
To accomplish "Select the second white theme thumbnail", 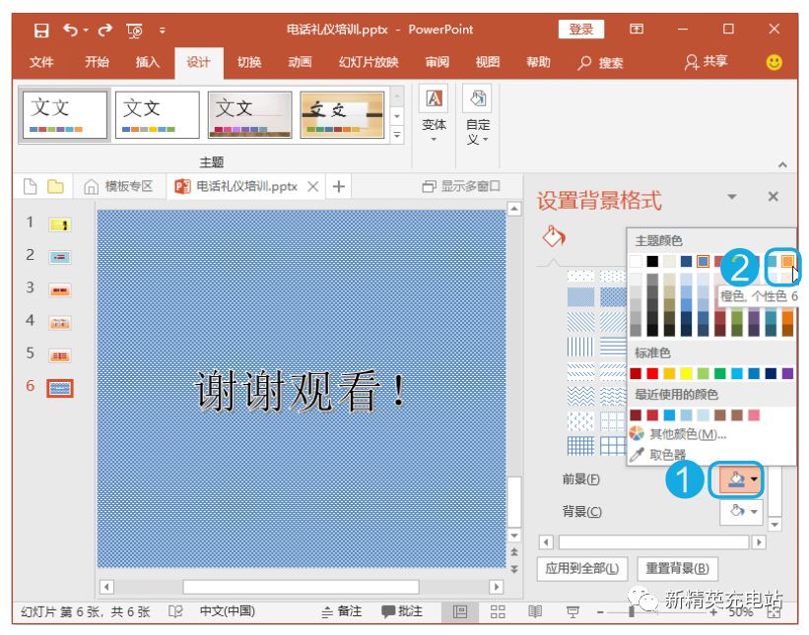I will 157,115.
